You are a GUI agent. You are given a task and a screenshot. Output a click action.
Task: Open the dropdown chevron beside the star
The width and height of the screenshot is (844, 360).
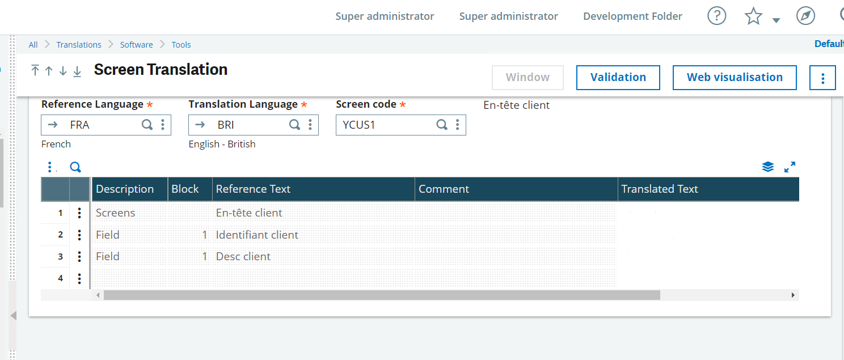click(776, 20)
